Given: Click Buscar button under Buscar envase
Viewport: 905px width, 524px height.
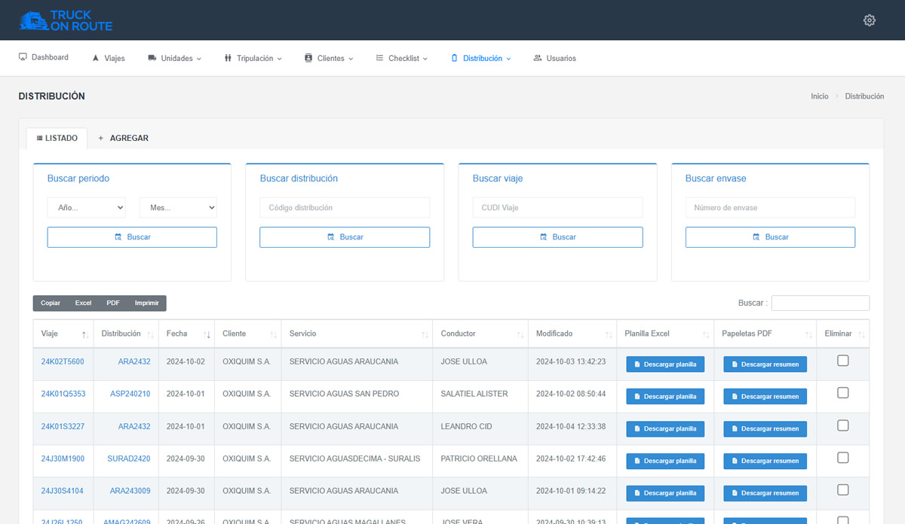Looking at the screenshot, I should tap(770, 237).
